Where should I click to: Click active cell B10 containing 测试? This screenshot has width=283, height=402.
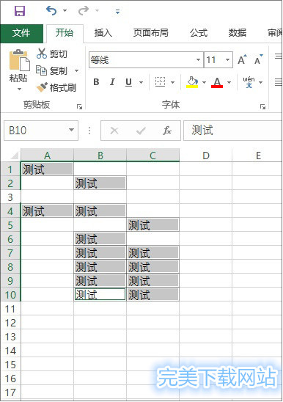pos(100,294)
